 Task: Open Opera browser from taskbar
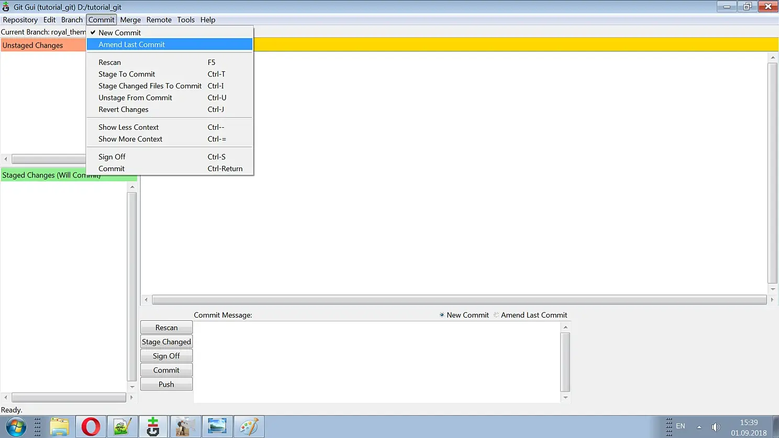coord(91,427)
